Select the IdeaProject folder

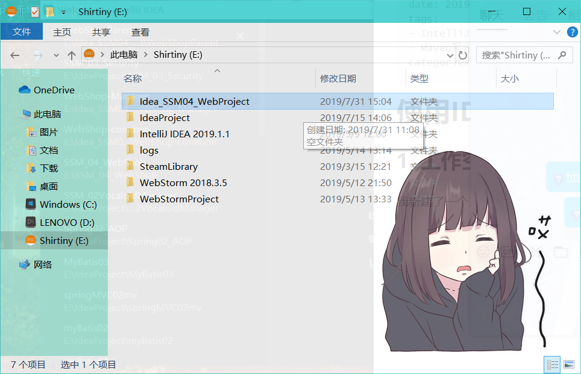[165, 118]
